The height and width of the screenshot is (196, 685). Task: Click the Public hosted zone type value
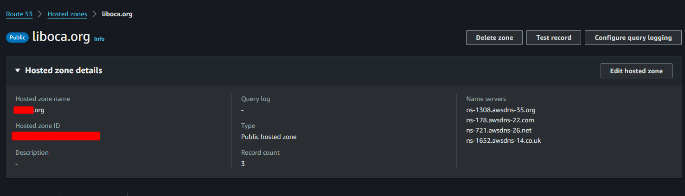tap(269, 137)
